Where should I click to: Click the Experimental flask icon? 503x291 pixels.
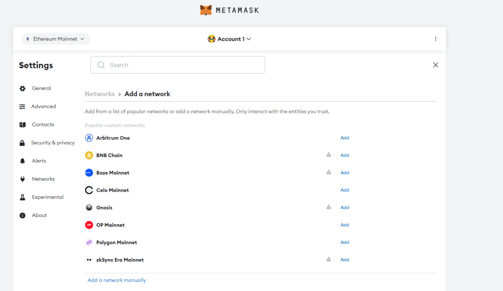click(22, 197)
